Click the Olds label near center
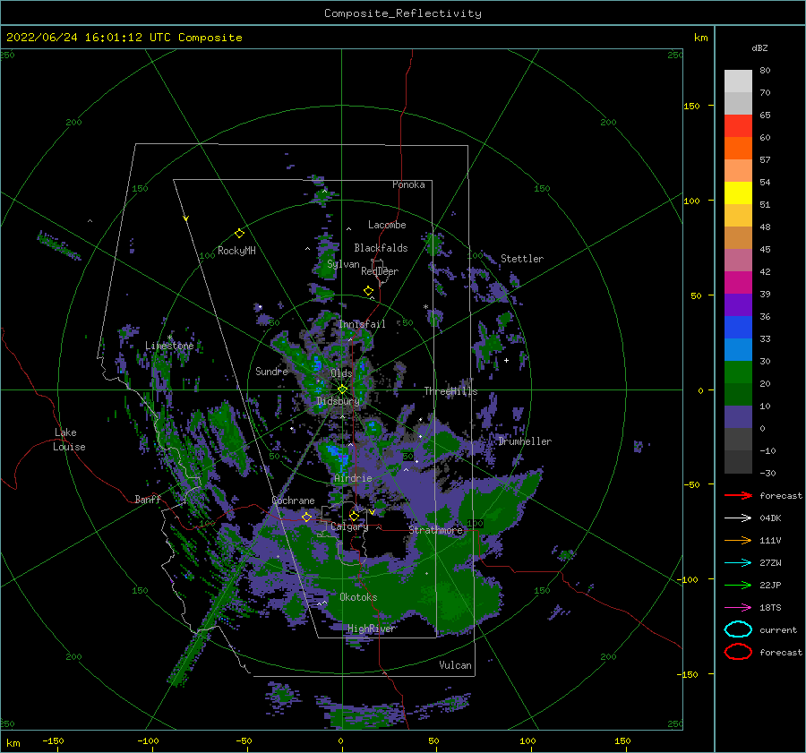Screen dimensions: 806x753 click(x=341, y=372)
